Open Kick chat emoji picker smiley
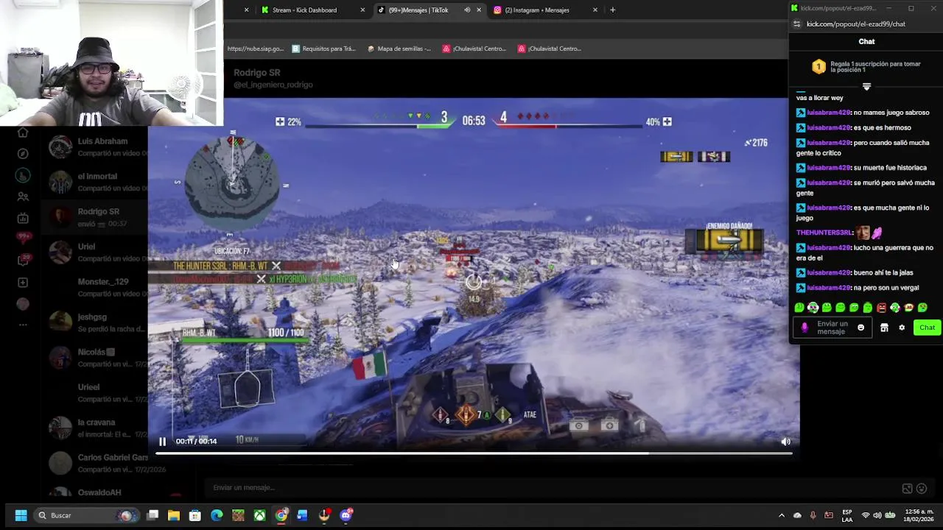The width and height of the screenshot is (943, 530). pyautogui.click(x=860, y=328)
